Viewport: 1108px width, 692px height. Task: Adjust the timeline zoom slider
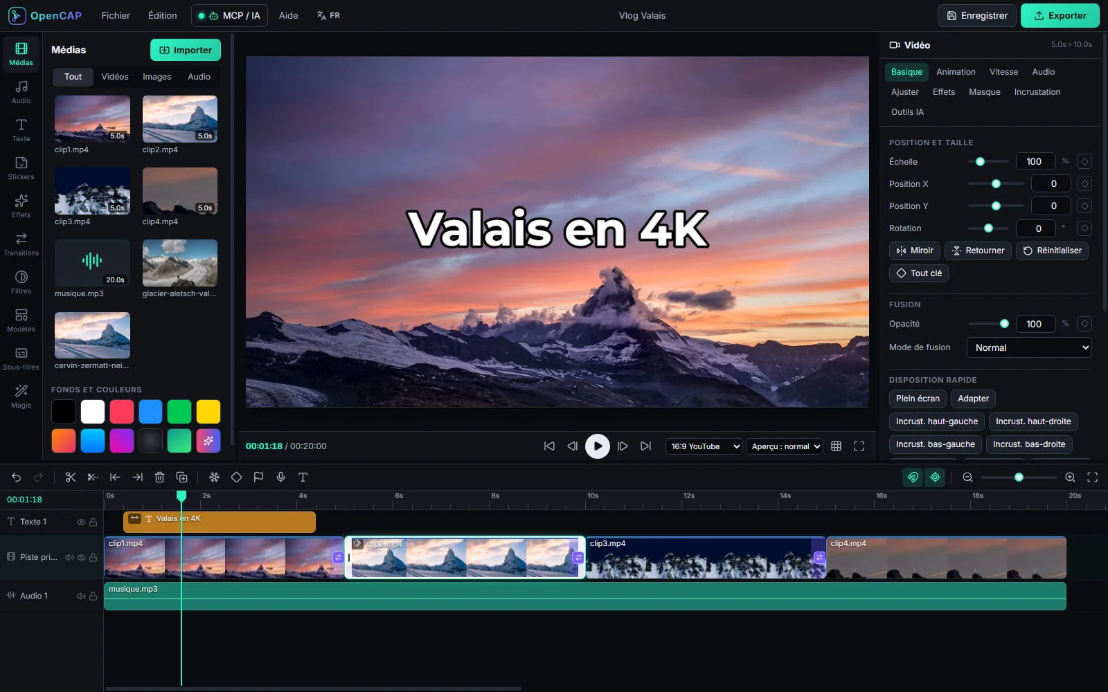click(x=1019, y=477)
